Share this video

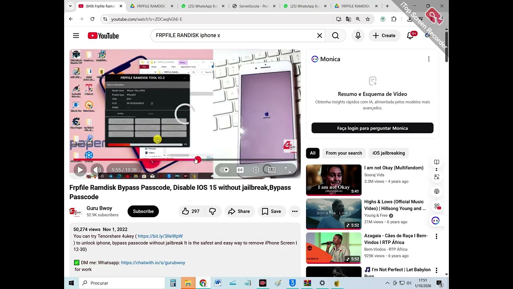tap(239, 212)
